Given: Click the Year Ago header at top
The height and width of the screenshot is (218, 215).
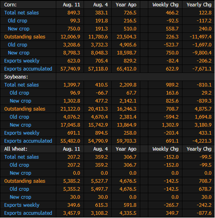Looking at the screenshot, I should (126, 5).
